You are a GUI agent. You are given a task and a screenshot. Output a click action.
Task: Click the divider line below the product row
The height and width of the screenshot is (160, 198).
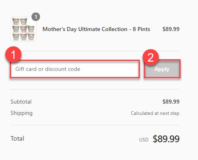point(95,51)
